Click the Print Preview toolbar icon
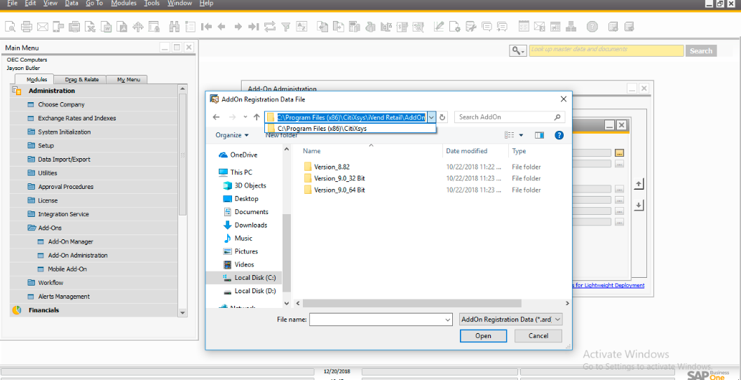The width and height of the screenshot is (741, 380). pos(11,27)
